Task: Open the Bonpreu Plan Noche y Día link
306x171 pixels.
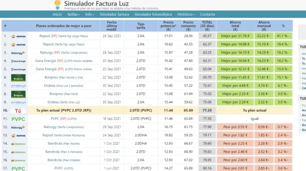Action: coord(64,77)
